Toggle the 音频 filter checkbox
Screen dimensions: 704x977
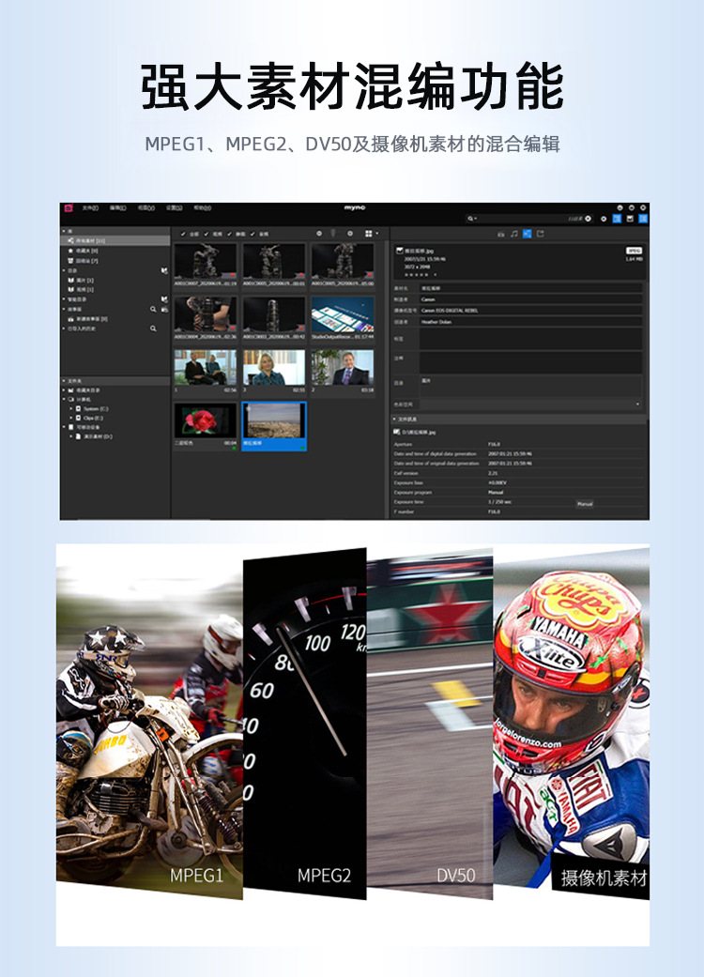(x=253, y=235)
